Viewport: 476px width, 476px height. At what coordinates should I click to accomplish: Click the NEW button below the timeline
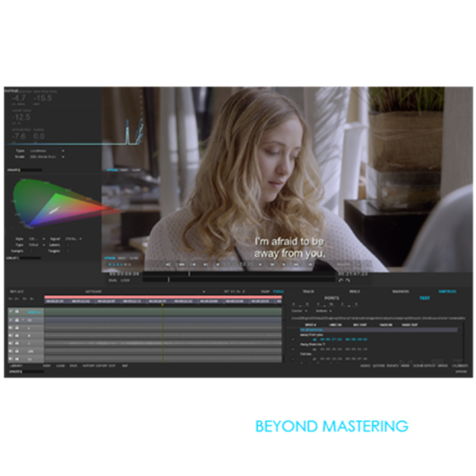pyautogui.click(x=47, y=366)
